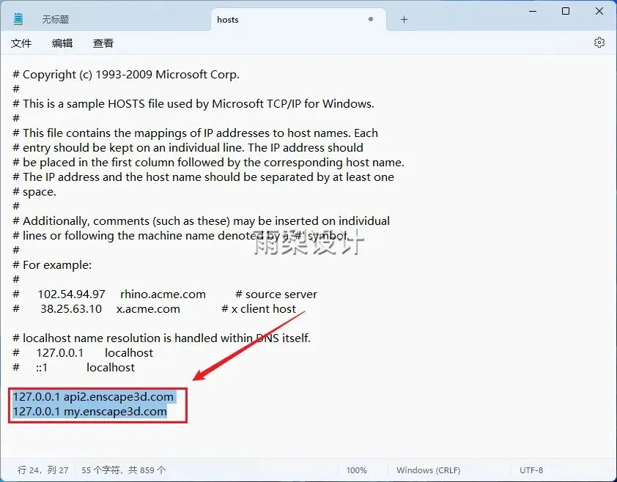Click the x.acme.com example entry
This screenshot has width=617, height=482.
click(x=148, y=309)
